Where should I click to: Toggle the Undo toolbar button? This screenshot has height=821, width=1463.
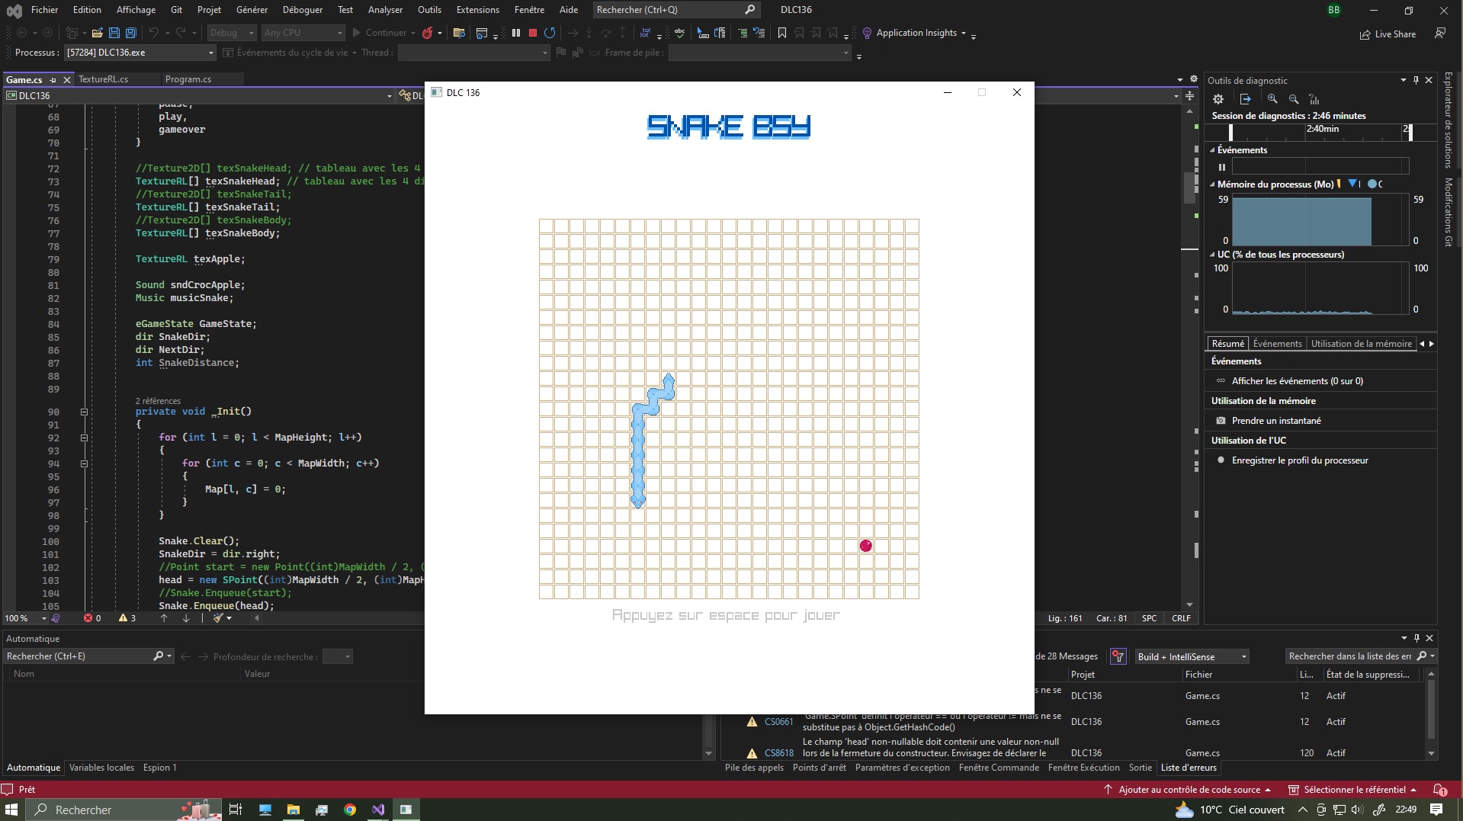(x=154, y=33)
